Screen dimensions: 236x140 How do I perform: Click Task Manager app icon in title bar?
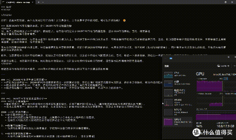171,58
